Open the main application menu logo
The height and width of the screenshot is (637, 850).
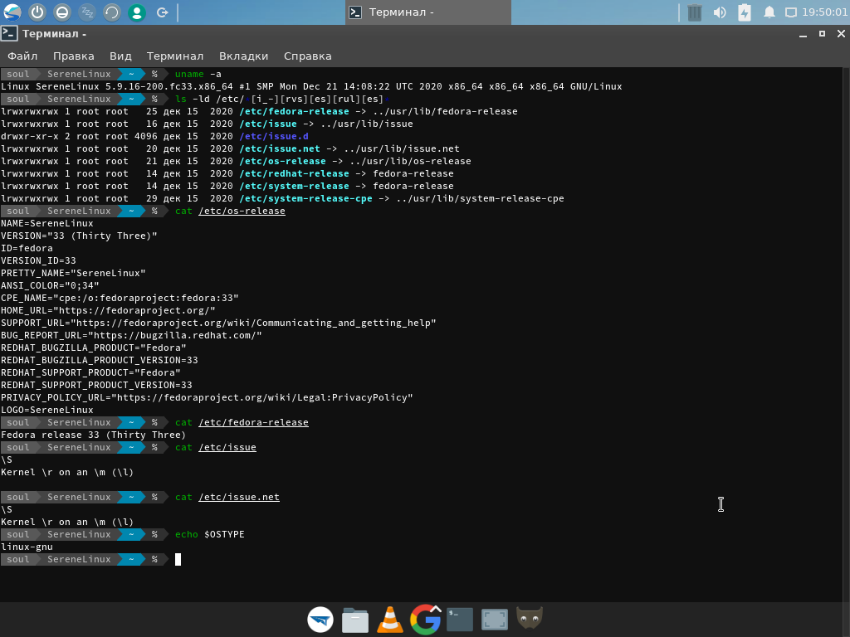tap(12, 12)
